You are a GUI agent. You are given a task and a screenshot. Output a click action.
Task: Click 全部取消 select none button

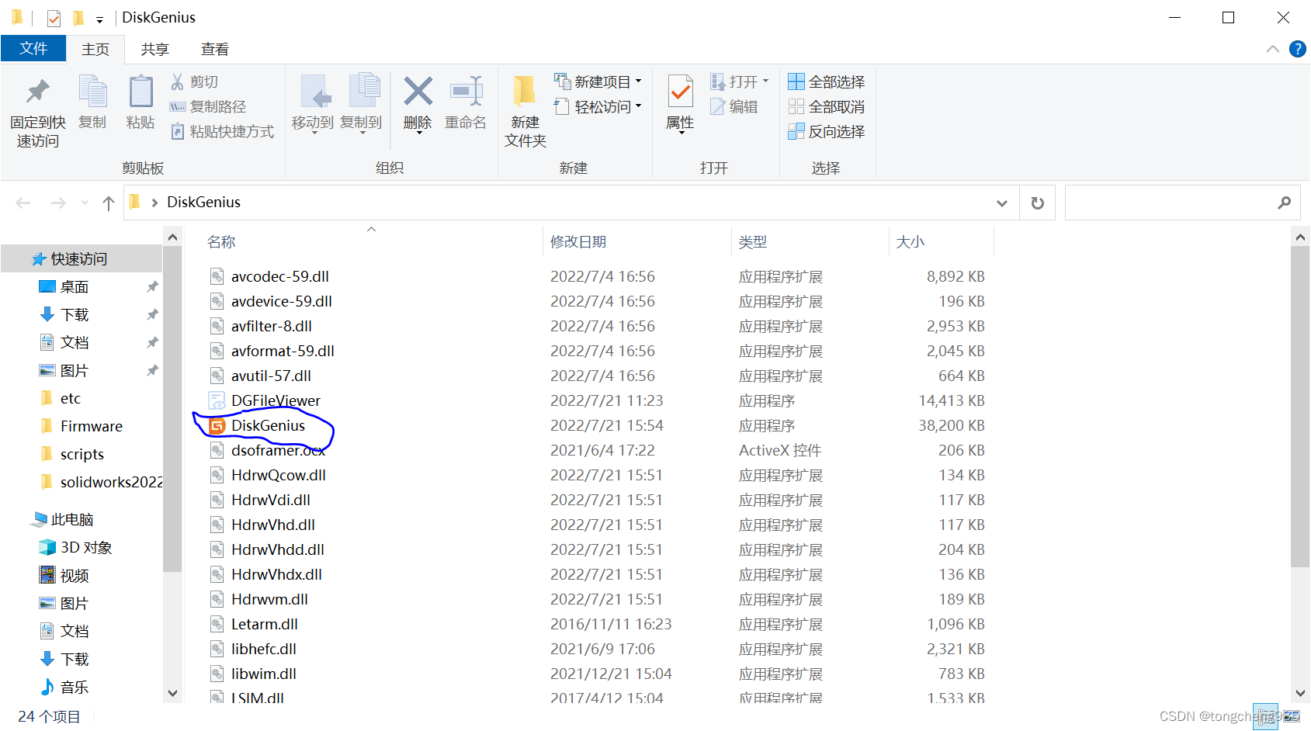[827, 106]
